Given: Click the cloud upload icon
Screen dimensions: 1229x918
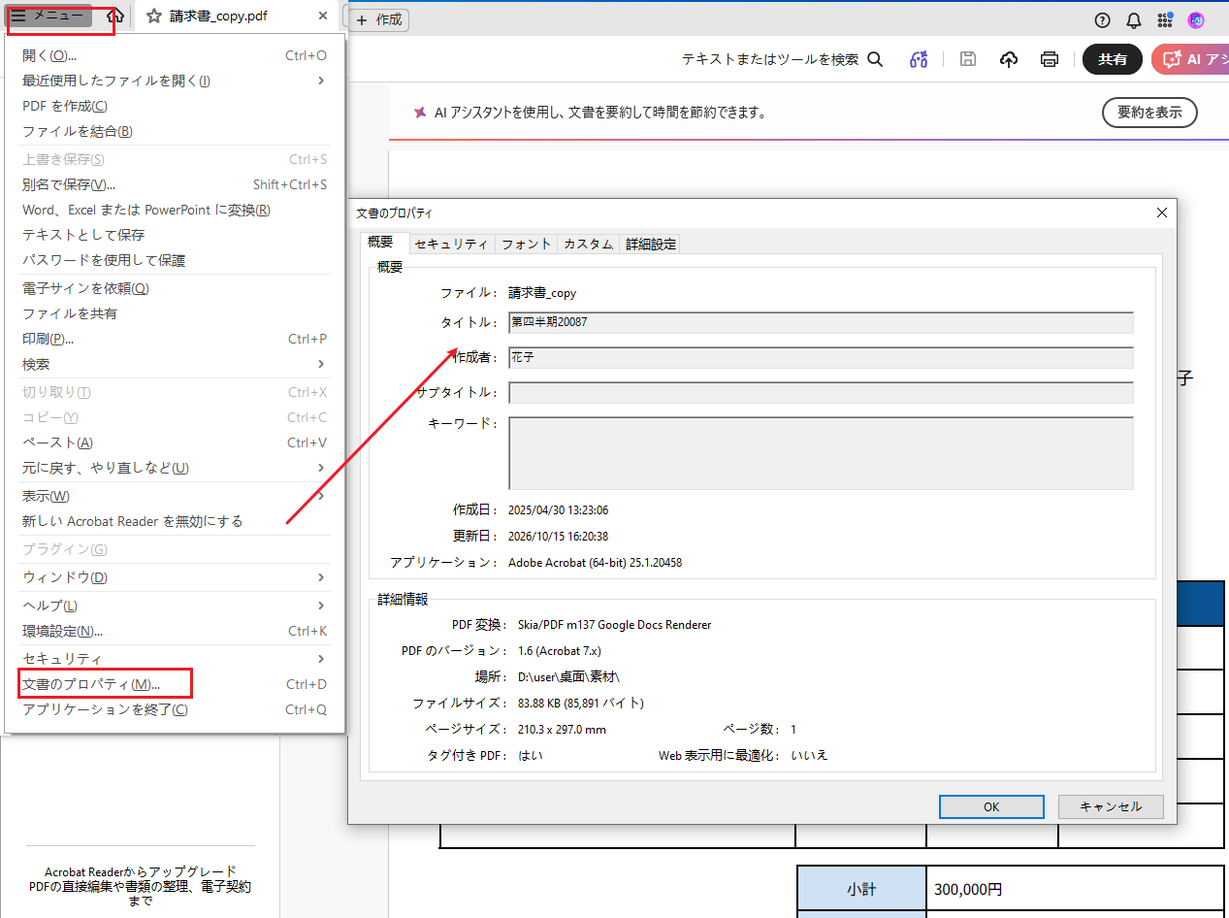Looking at the screenshot, I should [x=1009, y=59].
